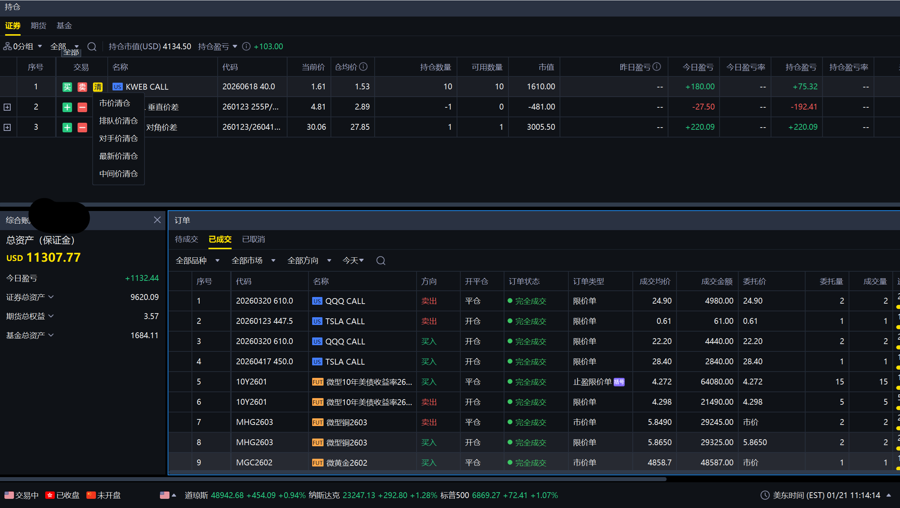Switch to the 期货 holdings tab
This screenshot has width=900, height=508.
point(38,26)
